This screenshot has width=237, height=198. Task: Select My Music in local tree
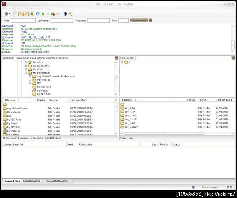click(x=42, y=90)
